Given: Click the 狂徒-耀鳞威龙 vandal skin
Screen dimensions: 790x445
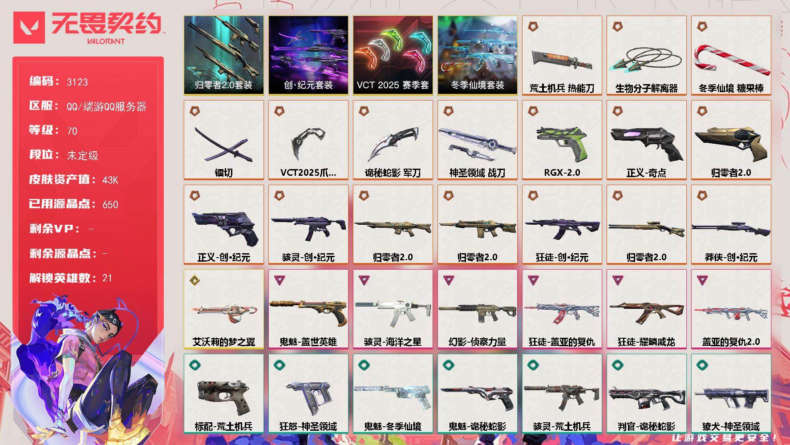Looking at the screenshot, I should pos(646,309).
